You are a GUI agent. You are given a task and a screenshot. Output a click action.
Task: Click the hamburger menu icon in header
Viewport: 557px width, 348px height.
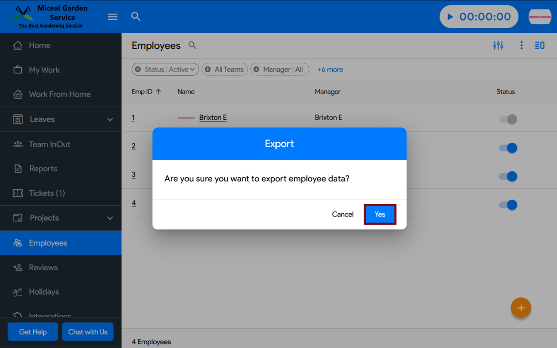pyautogui.click(x=113, y=17)
